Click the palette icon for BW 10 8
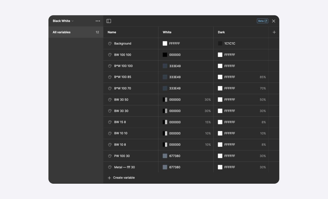Screen dimensions: 328x199 (x=110, y=145)
